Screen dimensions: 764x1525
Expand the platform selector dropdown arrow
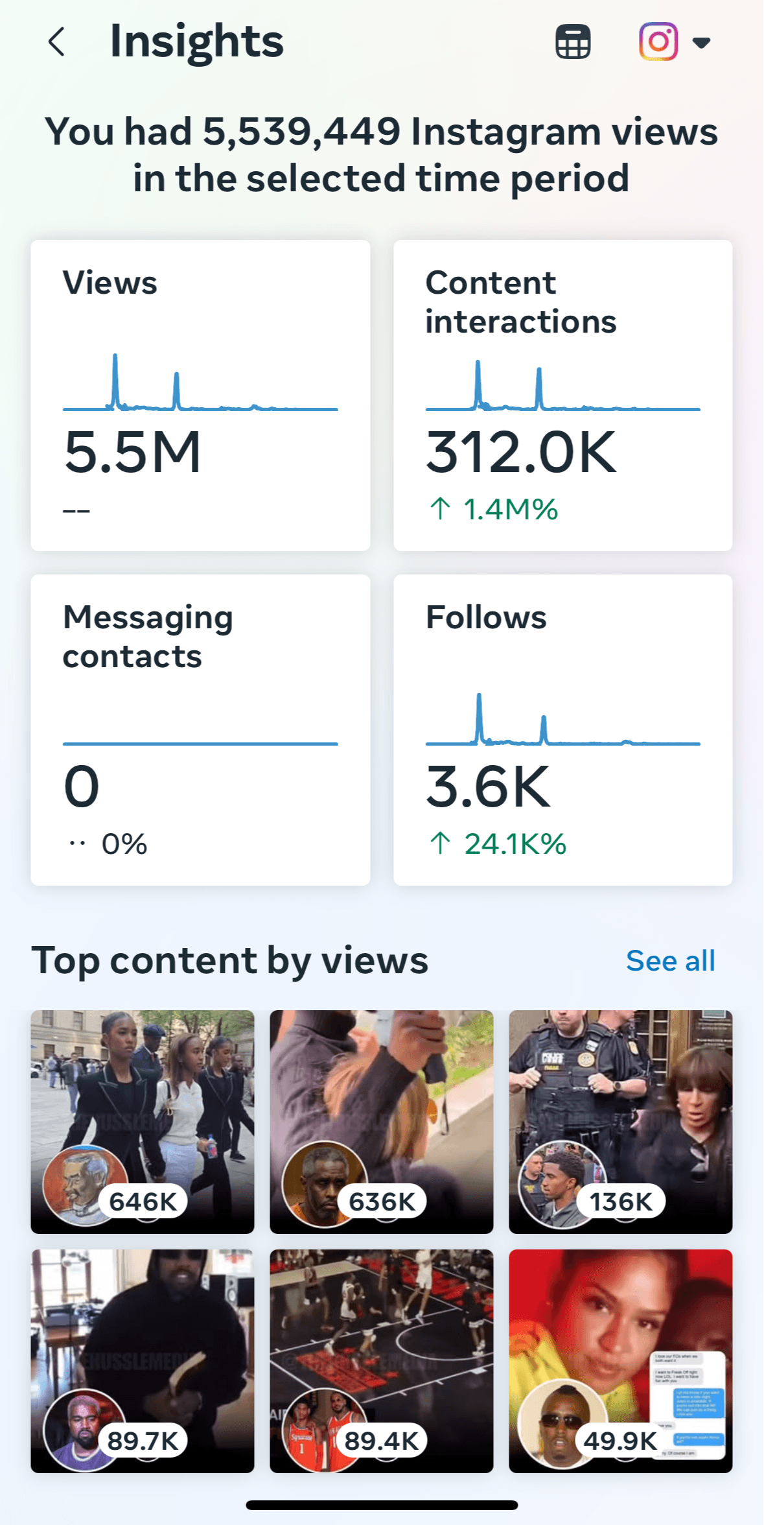(701, 43)
